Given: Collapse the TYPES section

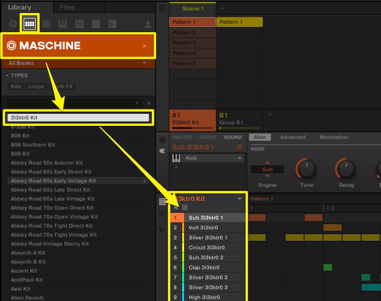Looking at the screenshot, I should 7,76.
